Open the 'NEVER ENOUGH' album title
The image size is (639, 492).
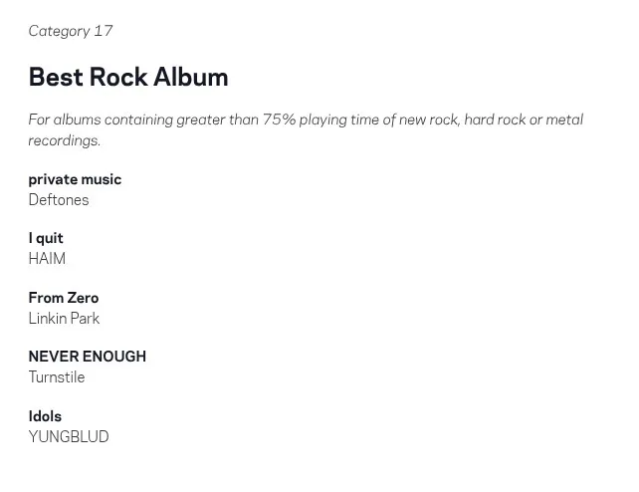tap(88, 357)
